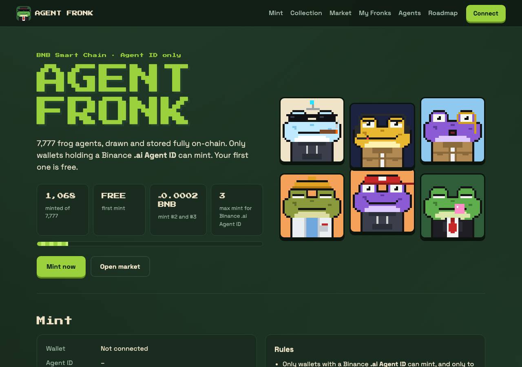The height and width of the screenshot is (367, 522).
Task: Select the purple frog with red cap
Action: coord(382,201)
